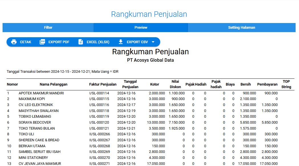Click the CSV download arrow icon
The height and width of the screenshot is (166, 299).
tap(121, 42)
